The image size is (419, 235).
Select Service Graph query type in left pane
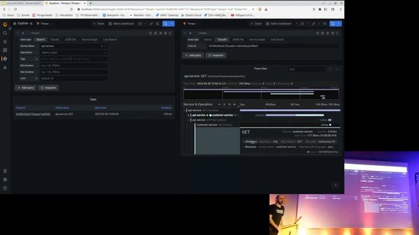90,39
